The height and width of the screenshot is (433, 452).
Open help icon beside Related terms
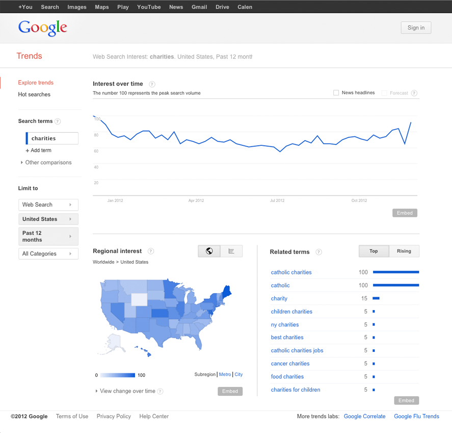click(x=318, y=252)
